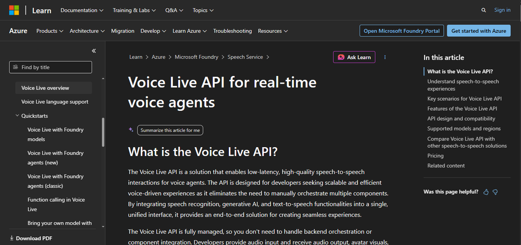Expand the Resources menu

[x=273, y=31]
